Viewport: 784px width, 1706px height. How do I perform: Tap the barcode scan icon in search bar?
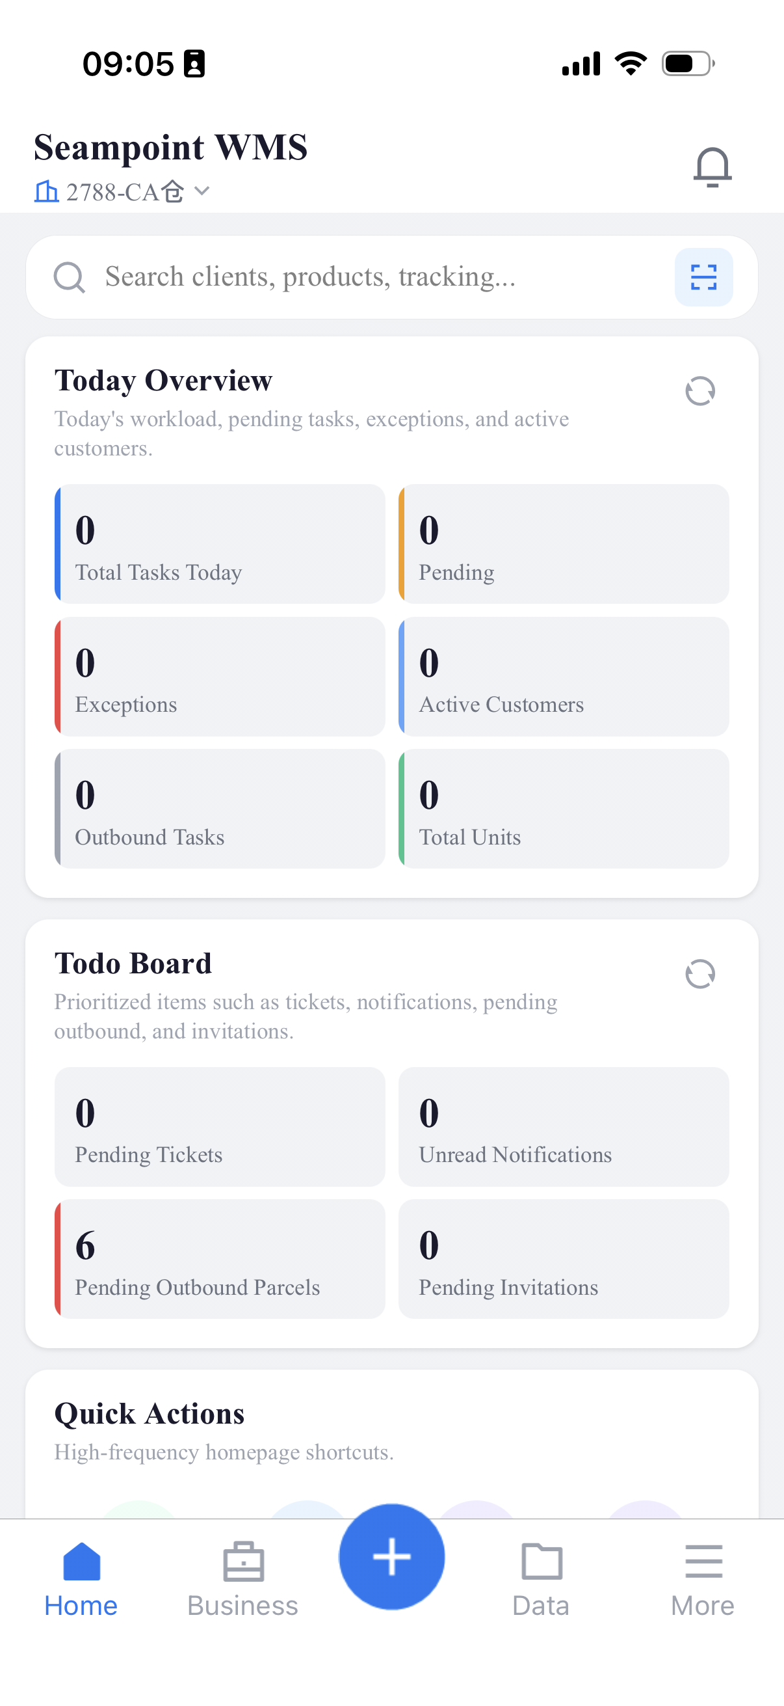pos(703,277)
